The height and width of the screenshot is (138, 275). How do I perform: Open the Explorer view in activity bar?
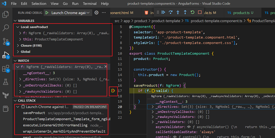click(5, 15)
